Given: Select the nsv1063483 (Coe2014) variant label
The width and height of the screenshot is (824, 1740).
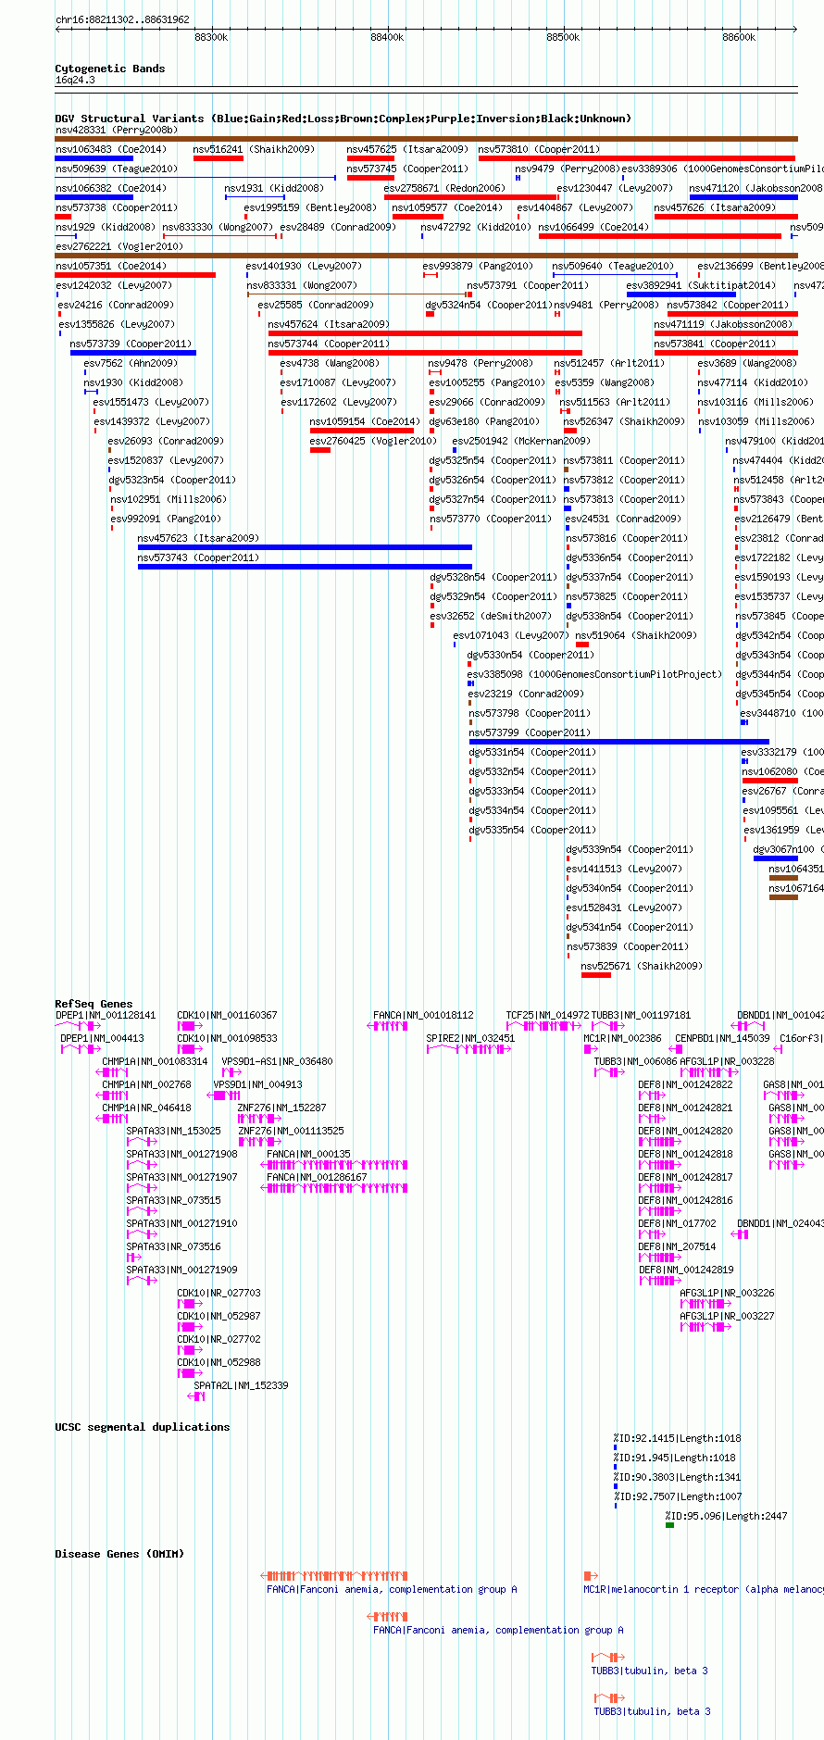Looking at the screenshot, I should (x=111, y=149).
